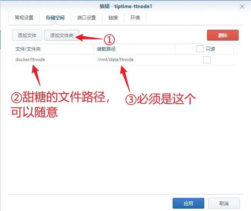
Task: Click the 装载路径 column header
Action: (x=134, y=49)
